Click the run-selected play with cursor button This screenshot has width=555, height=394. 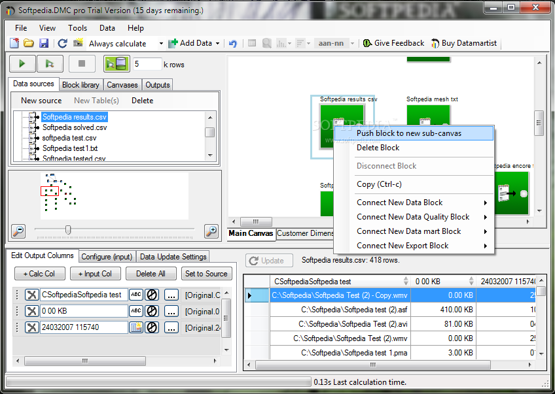(x=50, y=63)
